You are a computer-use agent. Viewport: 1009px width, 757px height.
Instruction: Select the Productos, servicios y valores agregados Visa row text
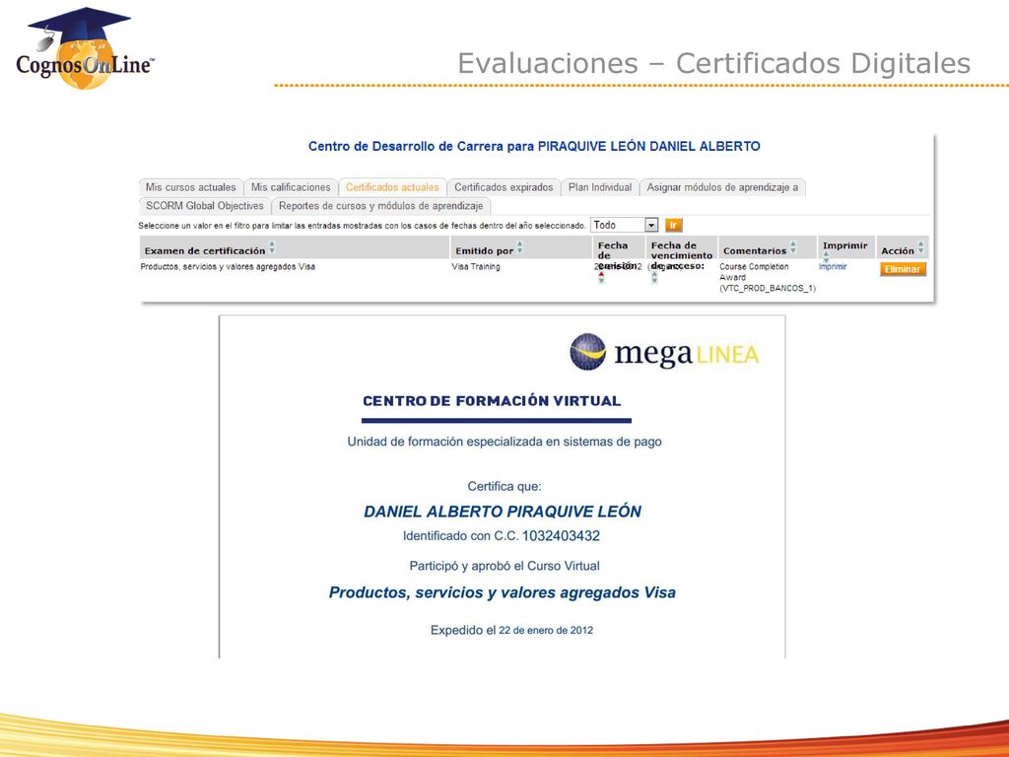pos(228,266)
